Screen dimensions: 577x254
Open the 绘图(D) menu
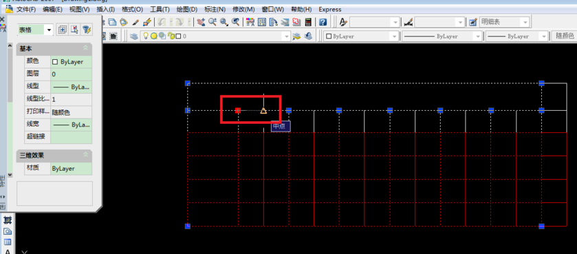tap(187, 9)
